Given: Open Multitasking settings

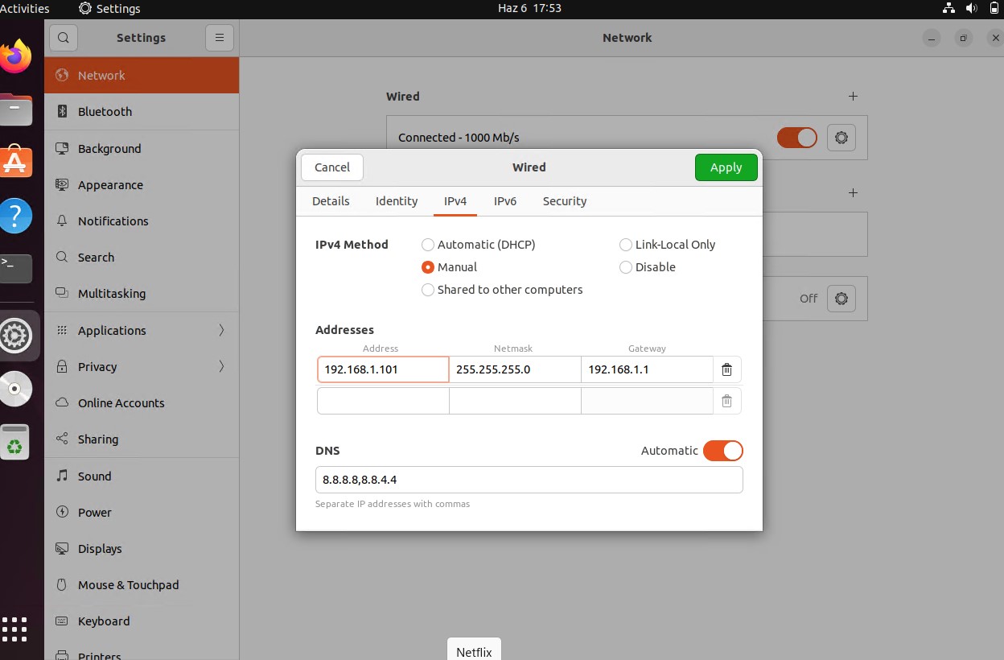Looking at the screenshot, I should point(142,294).
